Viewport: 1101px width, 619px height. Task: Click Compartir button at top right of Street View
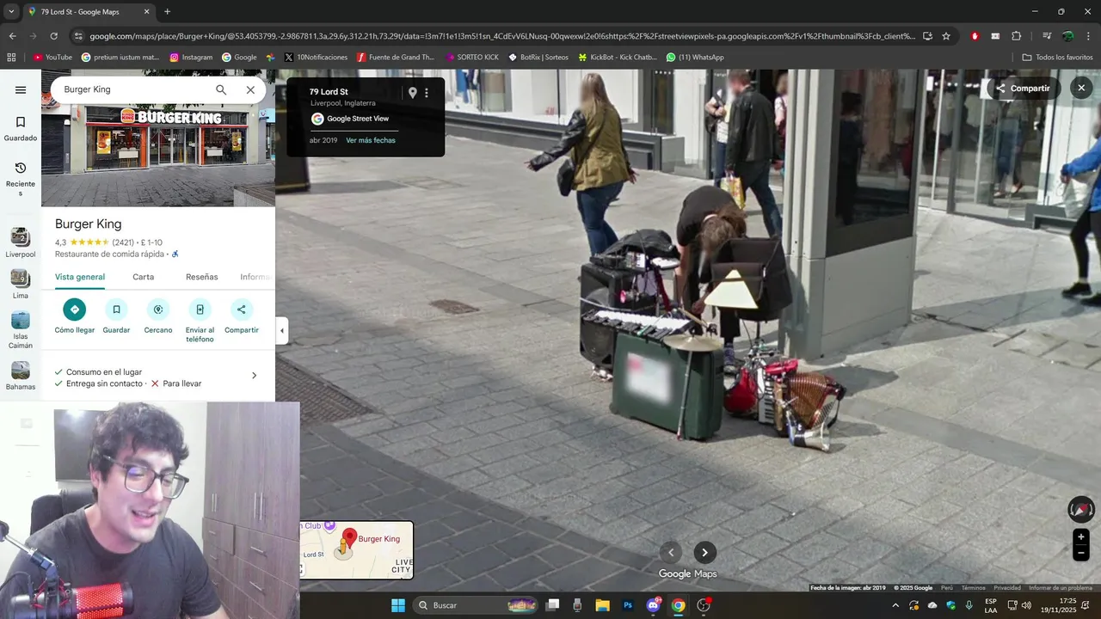(1024, 88)
